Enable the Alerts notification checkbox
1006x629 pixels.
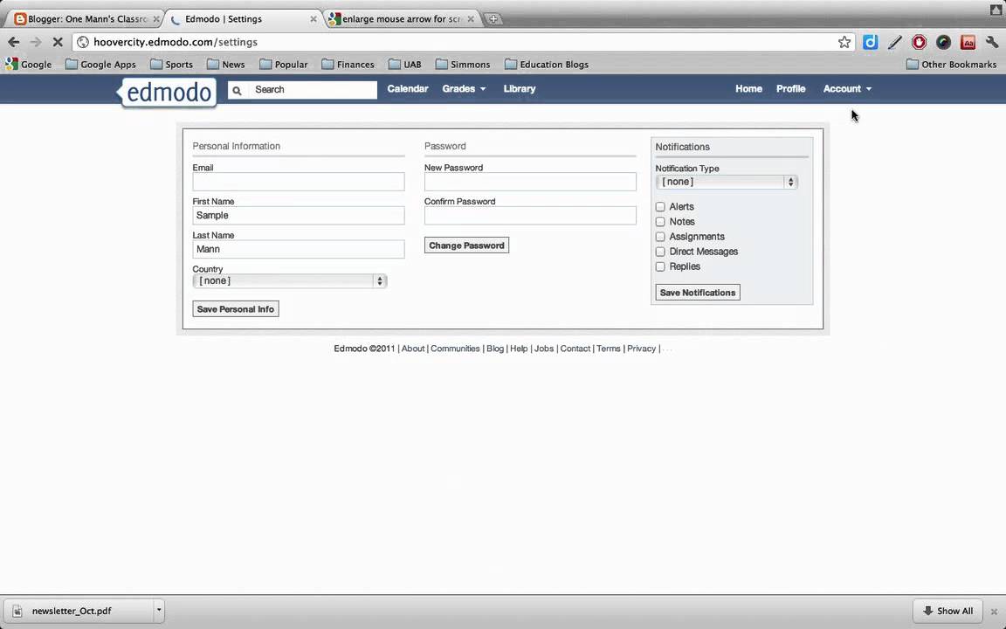coord(660,207)
